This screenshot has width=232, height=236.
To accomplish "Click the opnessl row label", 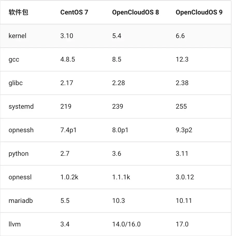I will click(20, 177).
